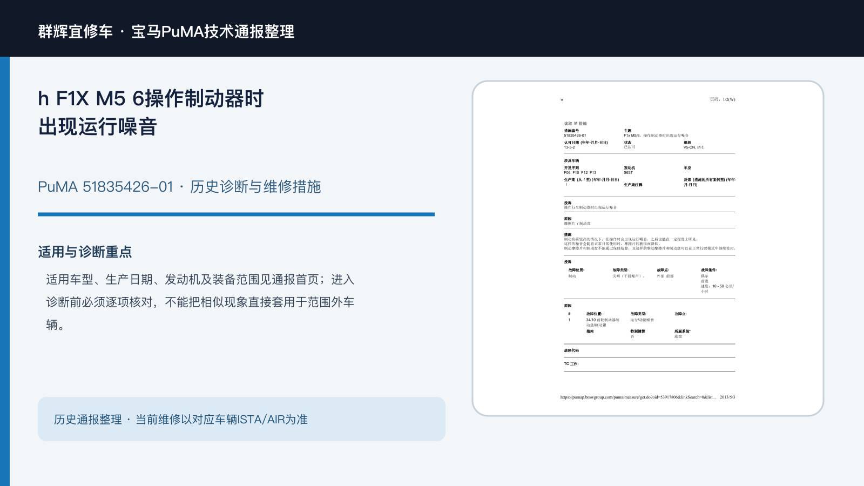Click the organization value V5-CN in the document

694,147
